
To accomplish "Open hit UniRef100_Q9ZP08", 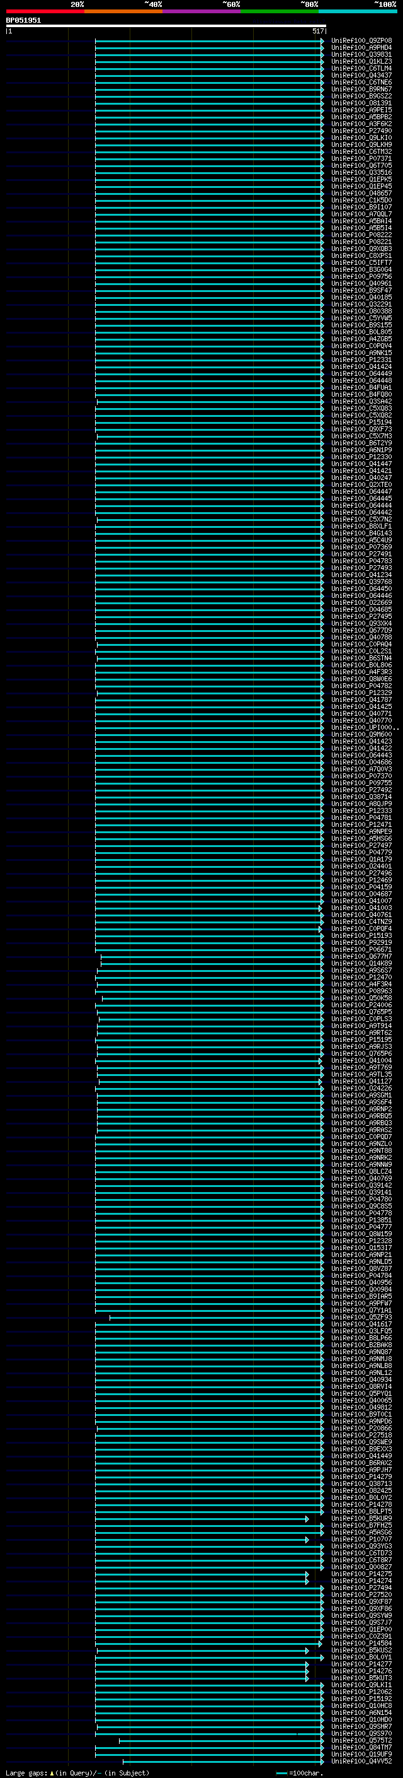I will pos(361,41).
